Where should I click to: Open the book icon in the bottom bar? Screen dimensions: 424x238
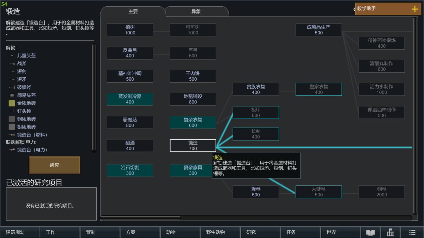(370, 232)
